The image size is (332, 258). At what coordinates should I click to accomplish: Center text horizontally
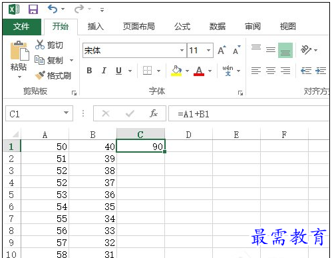coord(271,71)
